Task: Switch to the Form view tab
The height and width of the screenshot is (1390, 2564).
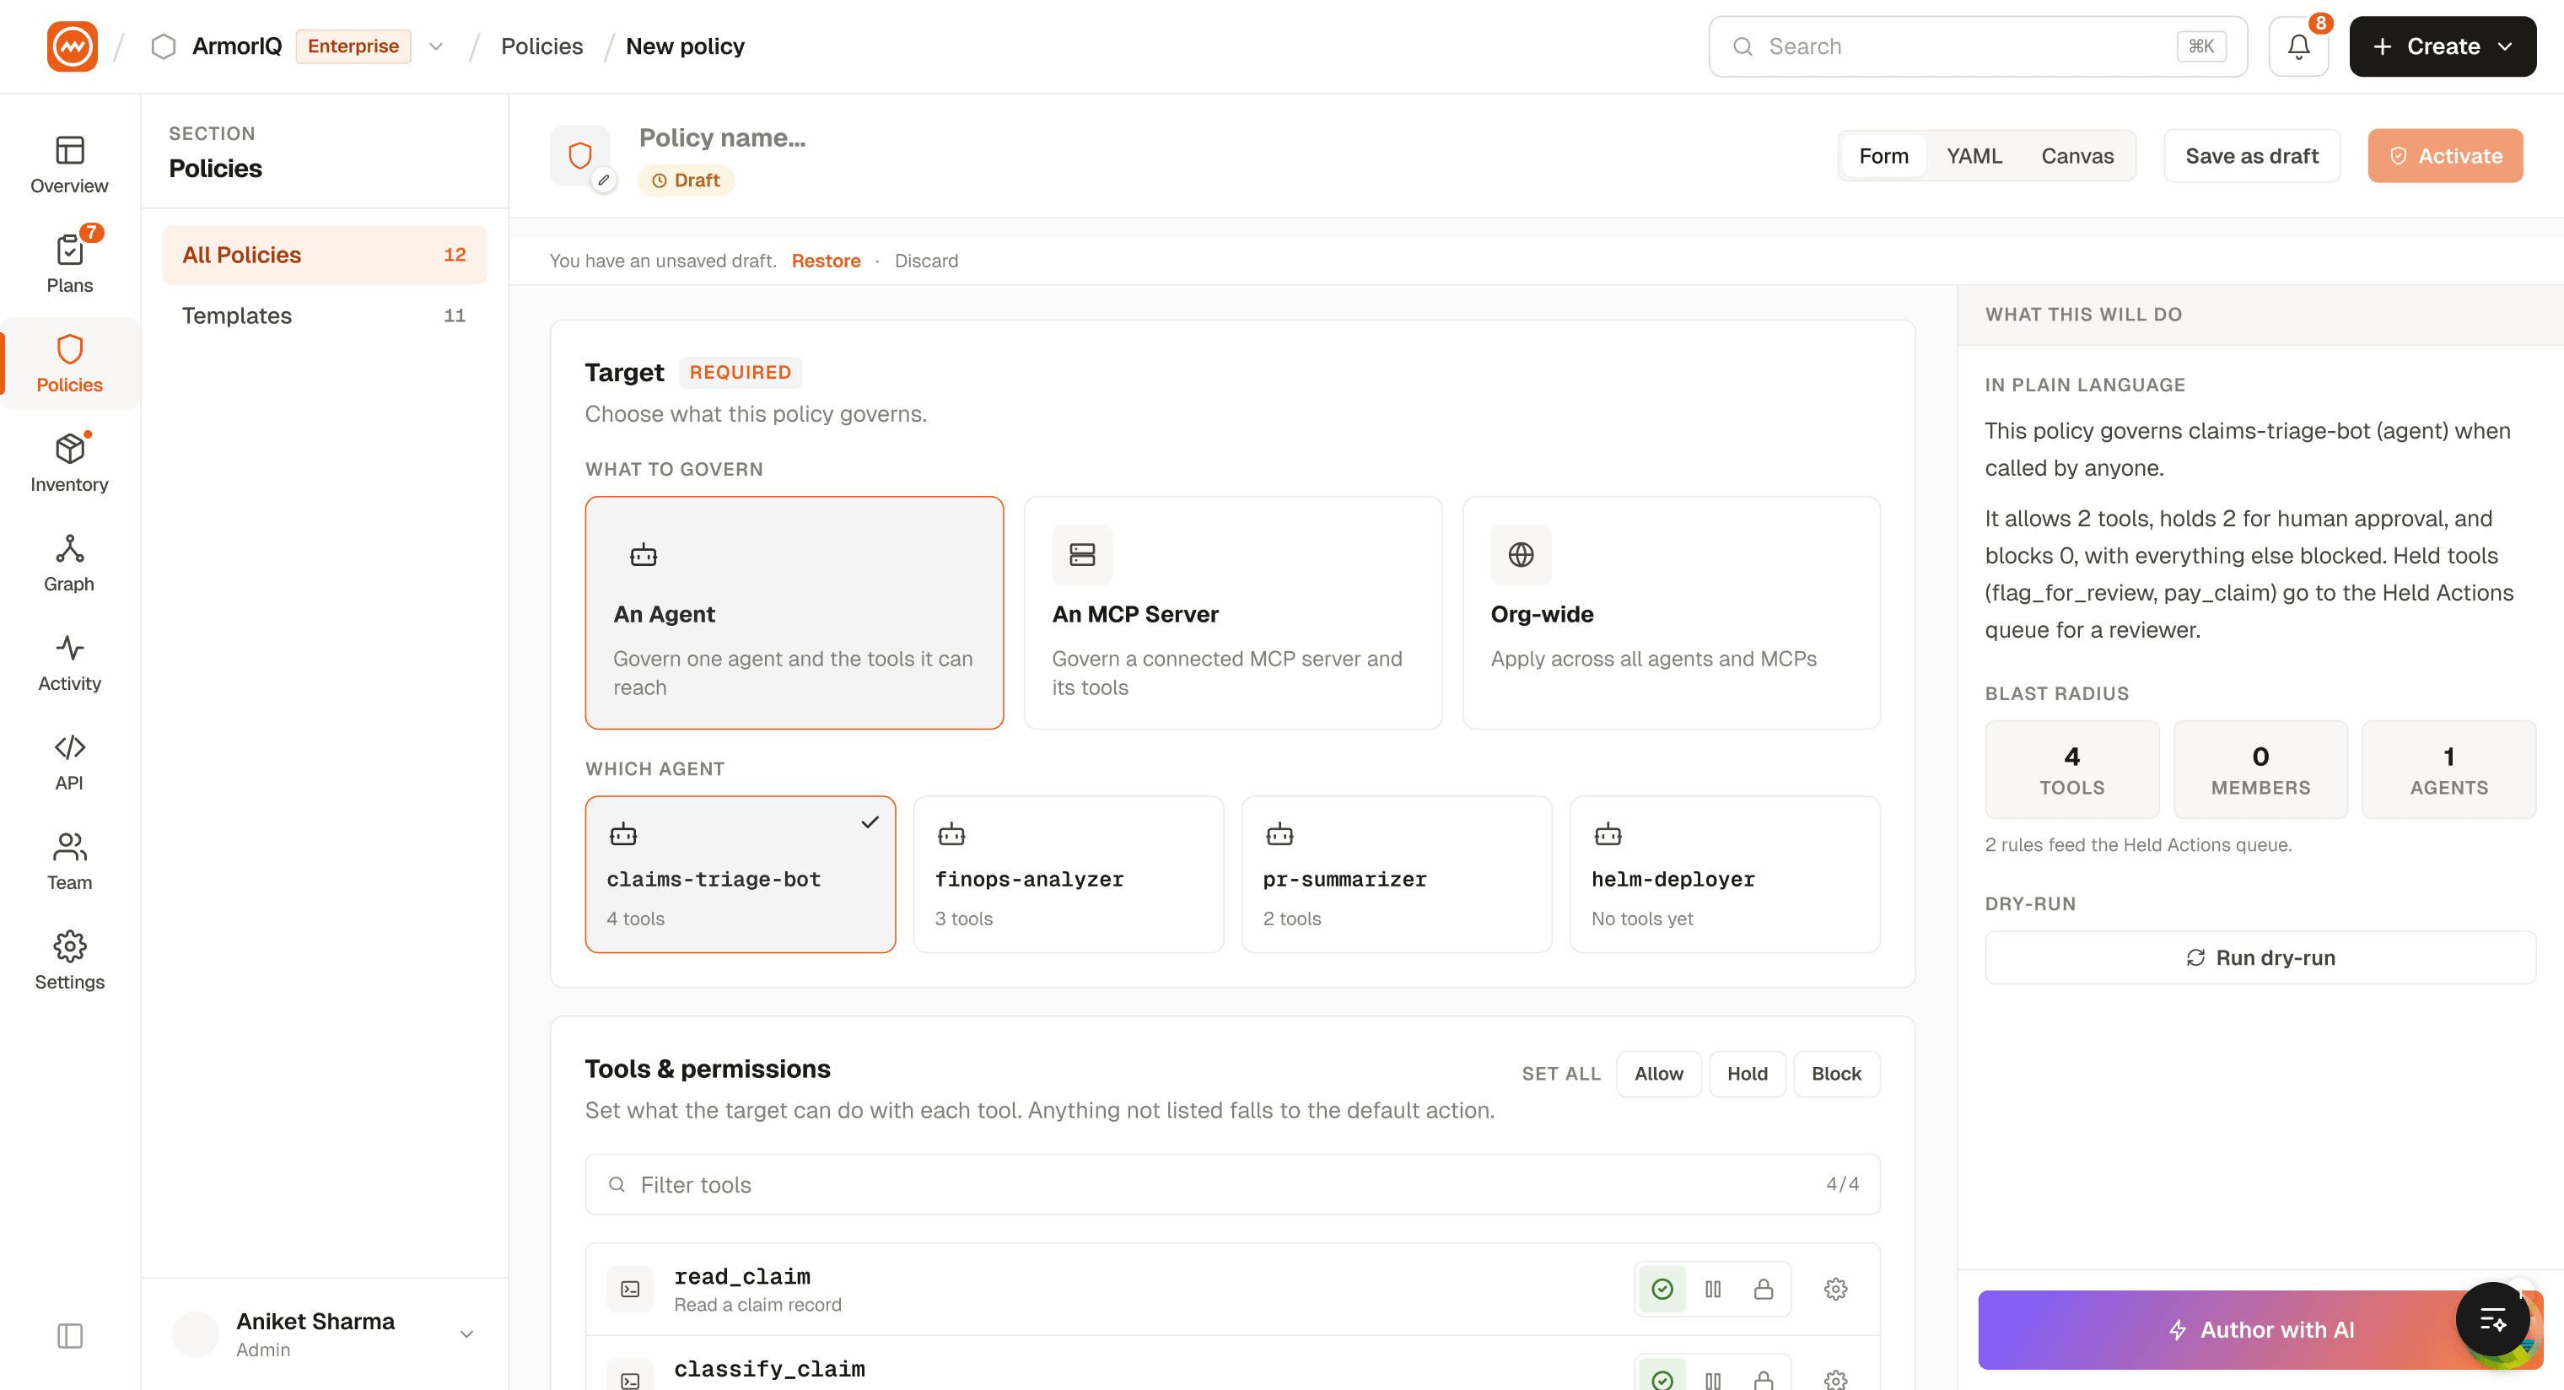Action: click(x=1883, y=155)
